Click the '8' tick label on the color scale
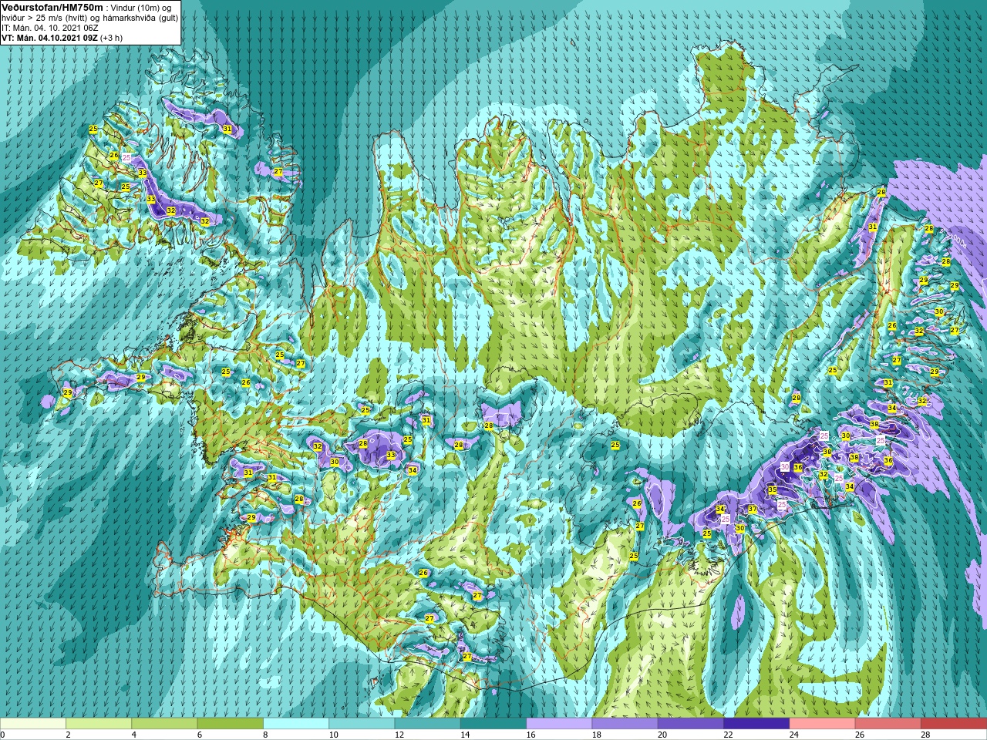This screenshot has width=987, height=740. (265, 735)
